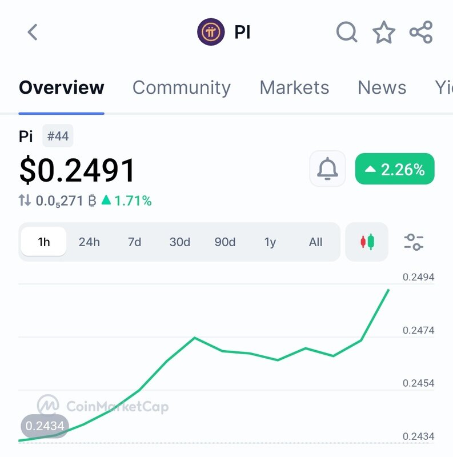Set a price alert with bell icon
The width and height of the screenshot is (453, 457).
click(x=327, y=169)
